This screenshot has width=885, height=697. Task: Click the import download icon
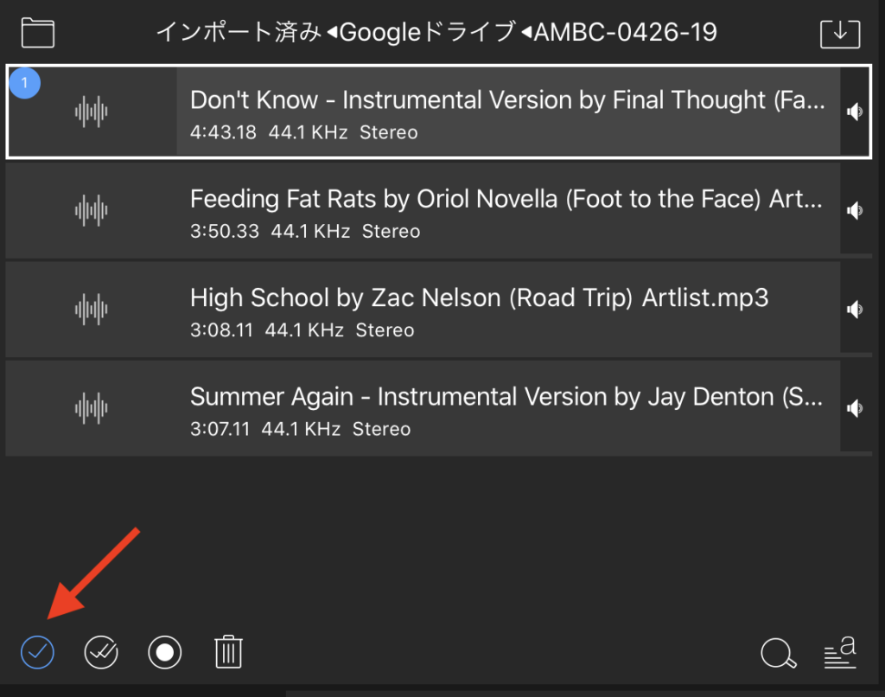coord(840,33)
